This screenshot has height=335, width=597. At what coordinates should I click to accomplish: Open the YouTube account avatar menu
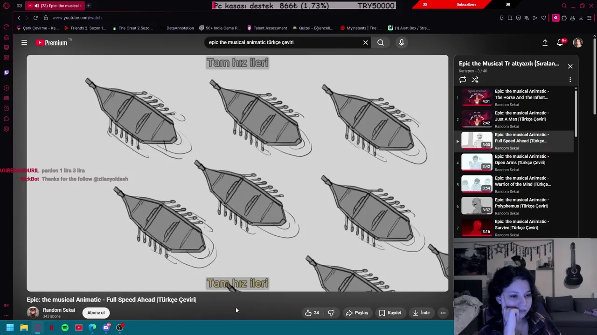(578, 42)
